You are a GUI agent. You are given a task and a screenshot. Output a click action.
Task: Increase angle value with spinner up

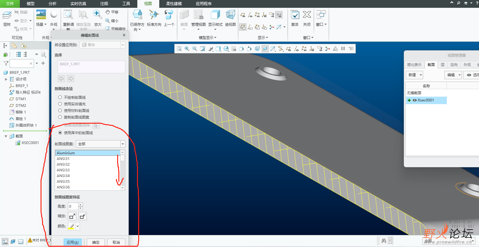pyautogui.click(x=80, y=205)
